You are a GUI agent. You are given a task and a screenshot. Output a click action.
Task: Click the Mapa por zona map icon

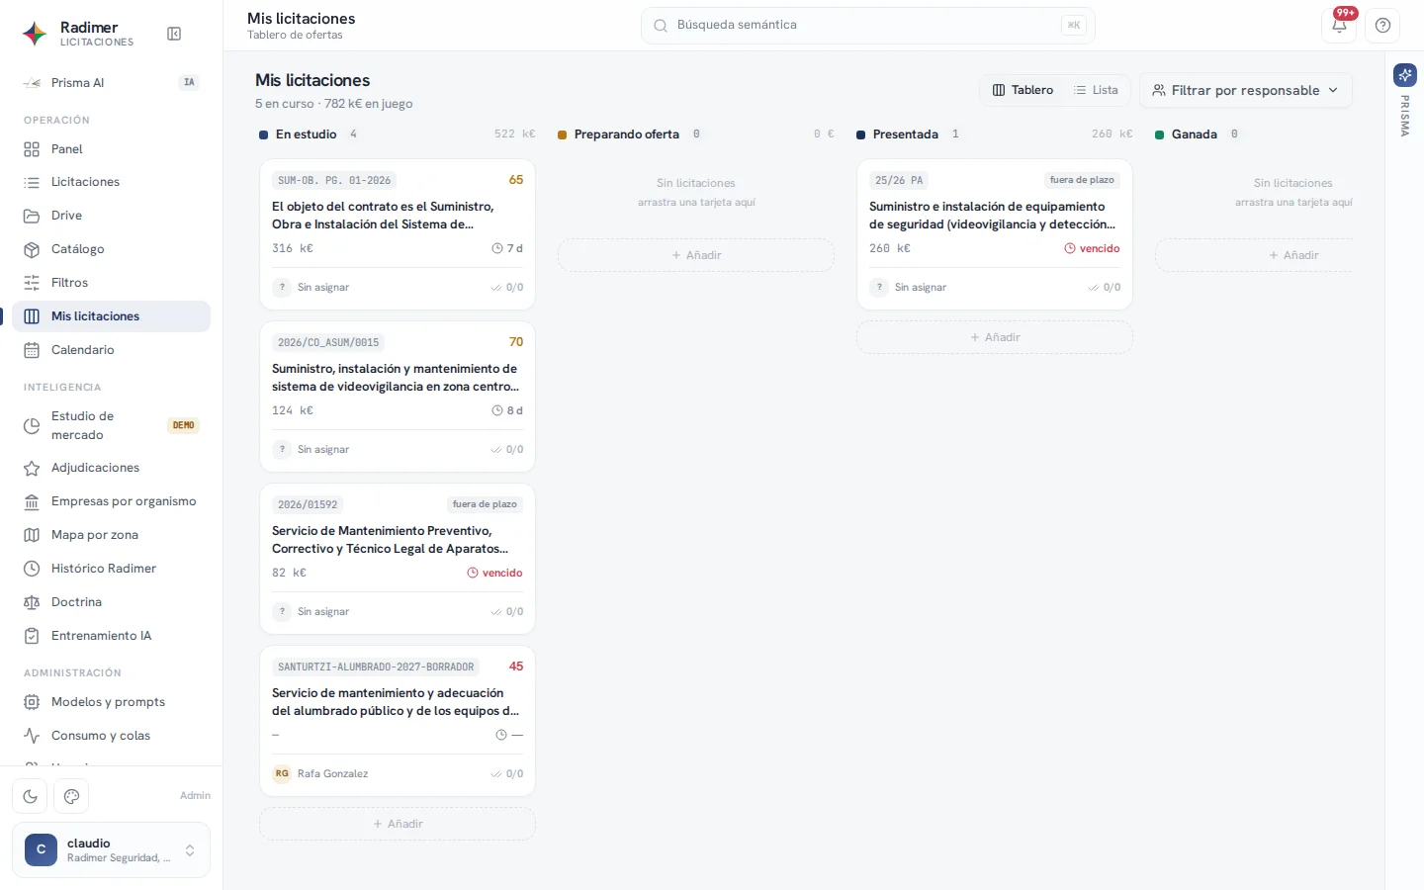pyautogui.click(x=32, y=535)
